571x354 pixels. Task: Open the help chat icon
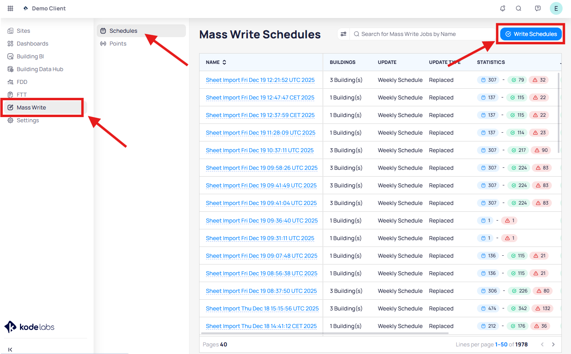pos(538,8)
